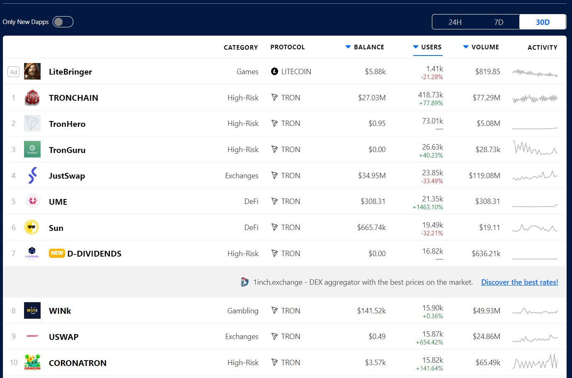Click the $119.08M volume value

(485, 176)
